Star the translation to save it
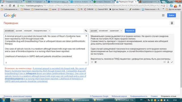This screenshot has width=182, height=102. pyautogui.click(x=92, y=62)
